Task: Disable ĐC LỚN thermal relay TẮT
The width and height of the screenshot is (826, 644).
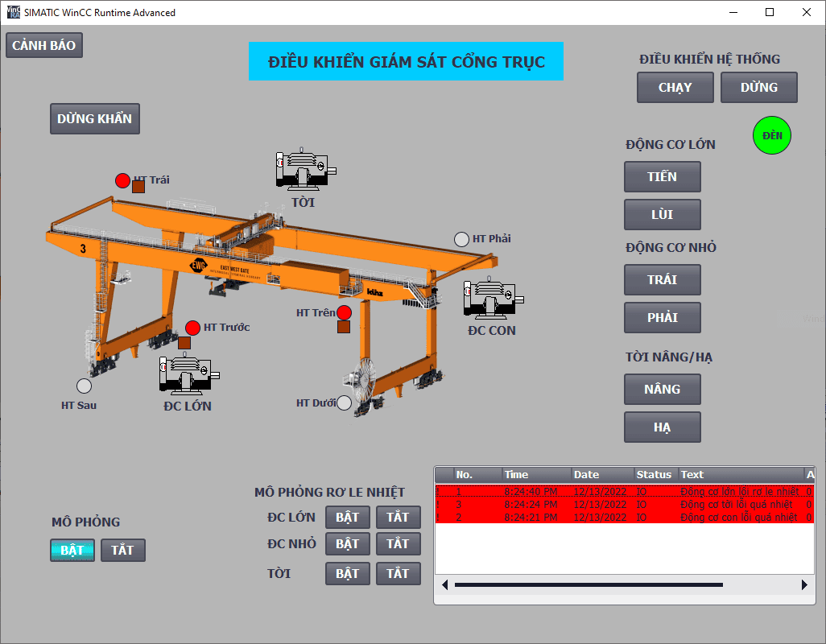Action: coord(399,517)
